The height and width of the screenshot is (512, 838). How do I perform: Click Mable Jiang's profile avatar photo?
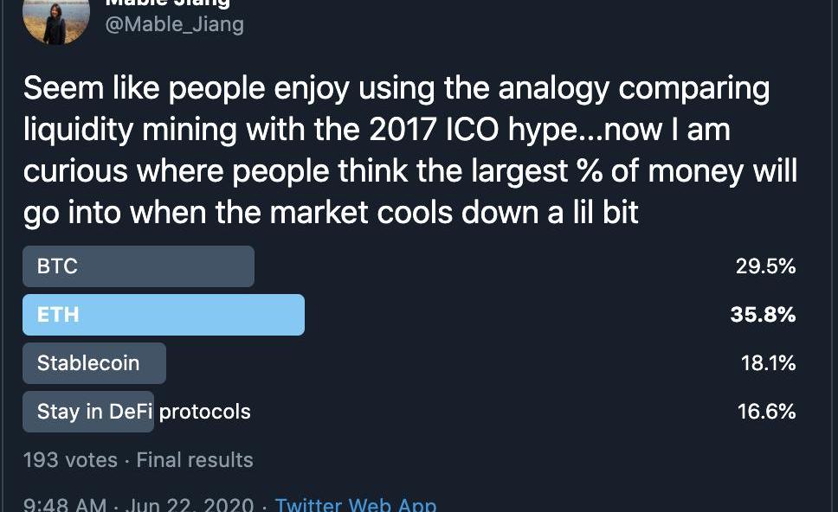coord(56,17)
